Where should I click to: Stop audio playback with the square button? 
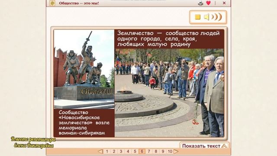197,17
